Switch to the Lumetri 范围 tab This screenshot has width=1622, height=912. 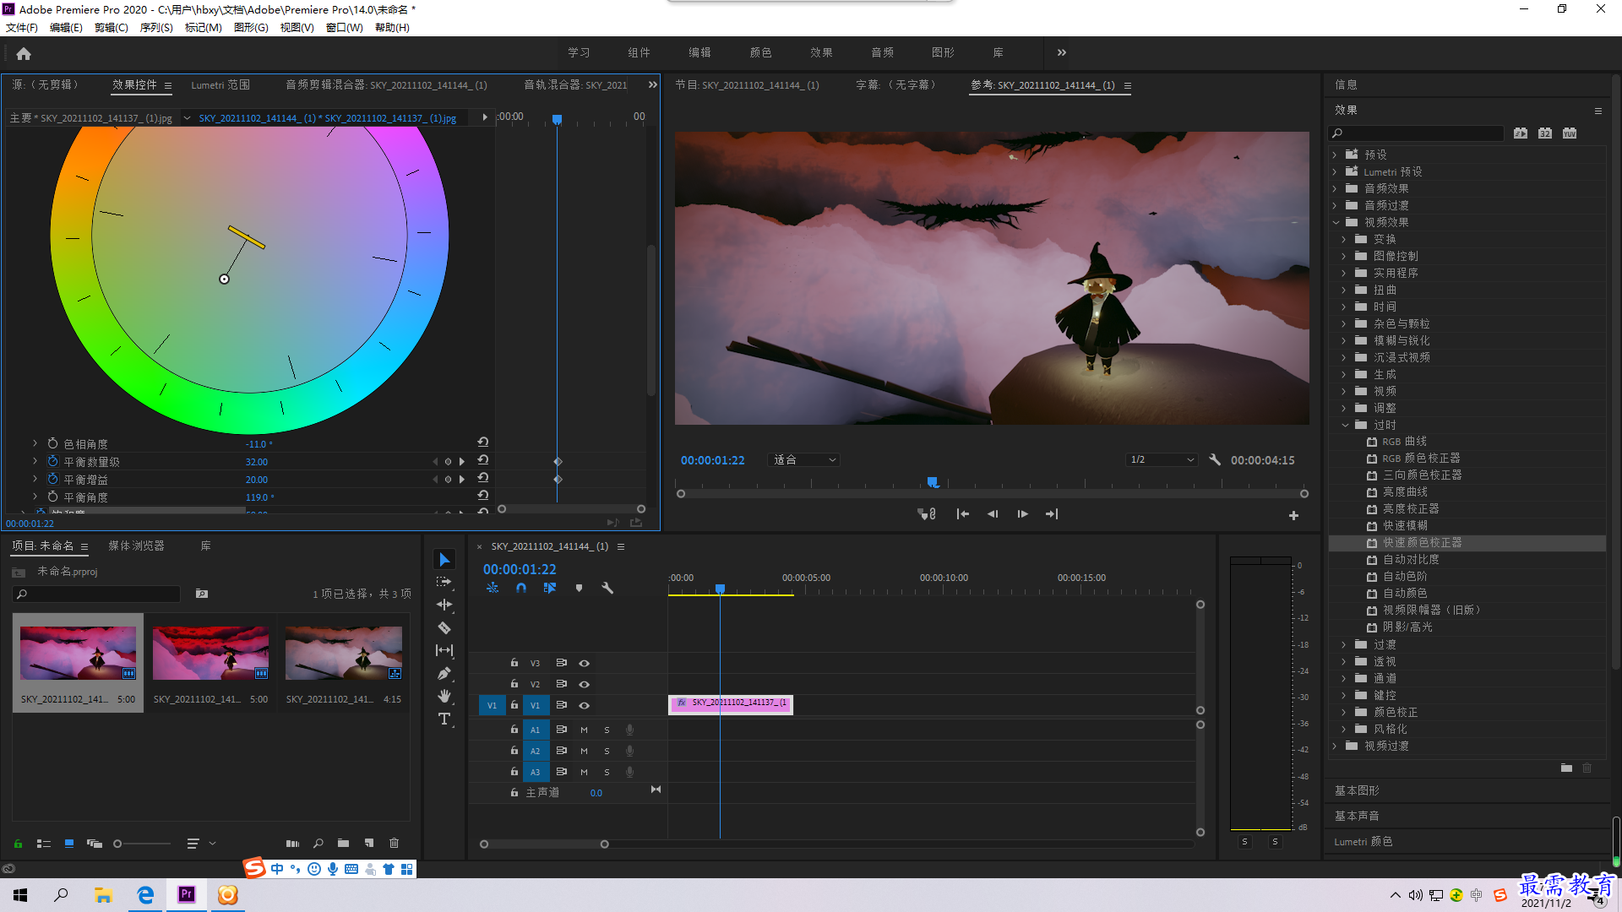[x=220, y=85]
